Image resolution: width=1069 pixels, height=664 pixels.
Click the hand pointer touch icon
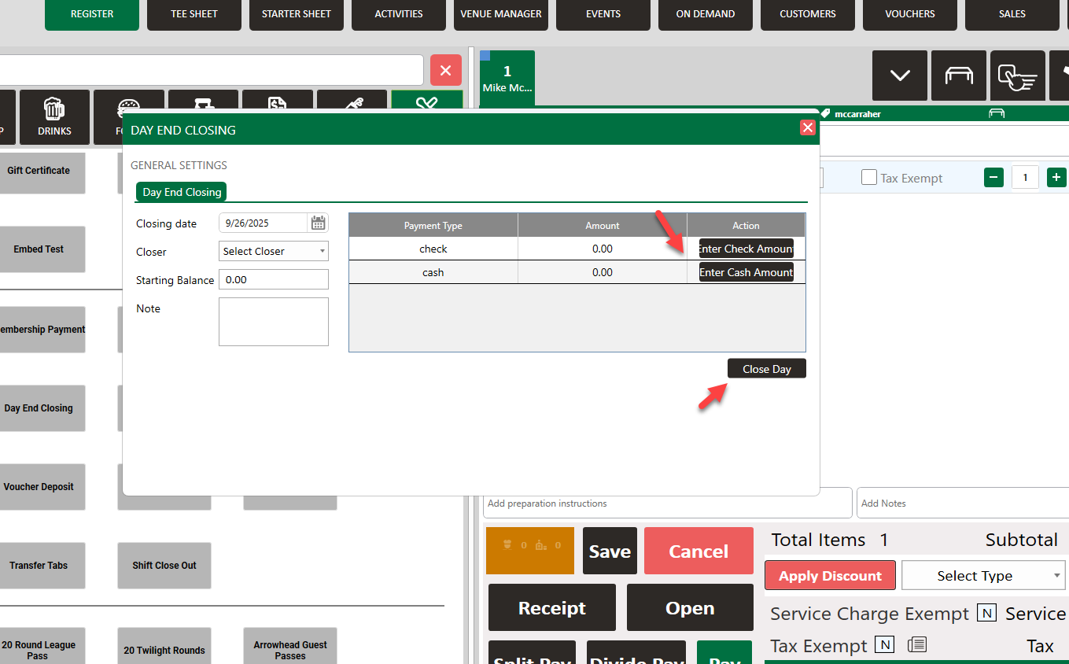1017,76
